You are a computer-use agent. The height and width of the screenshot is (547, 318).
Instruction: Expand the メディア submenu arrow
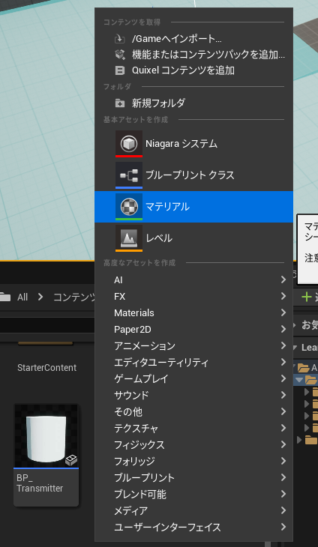283,511
